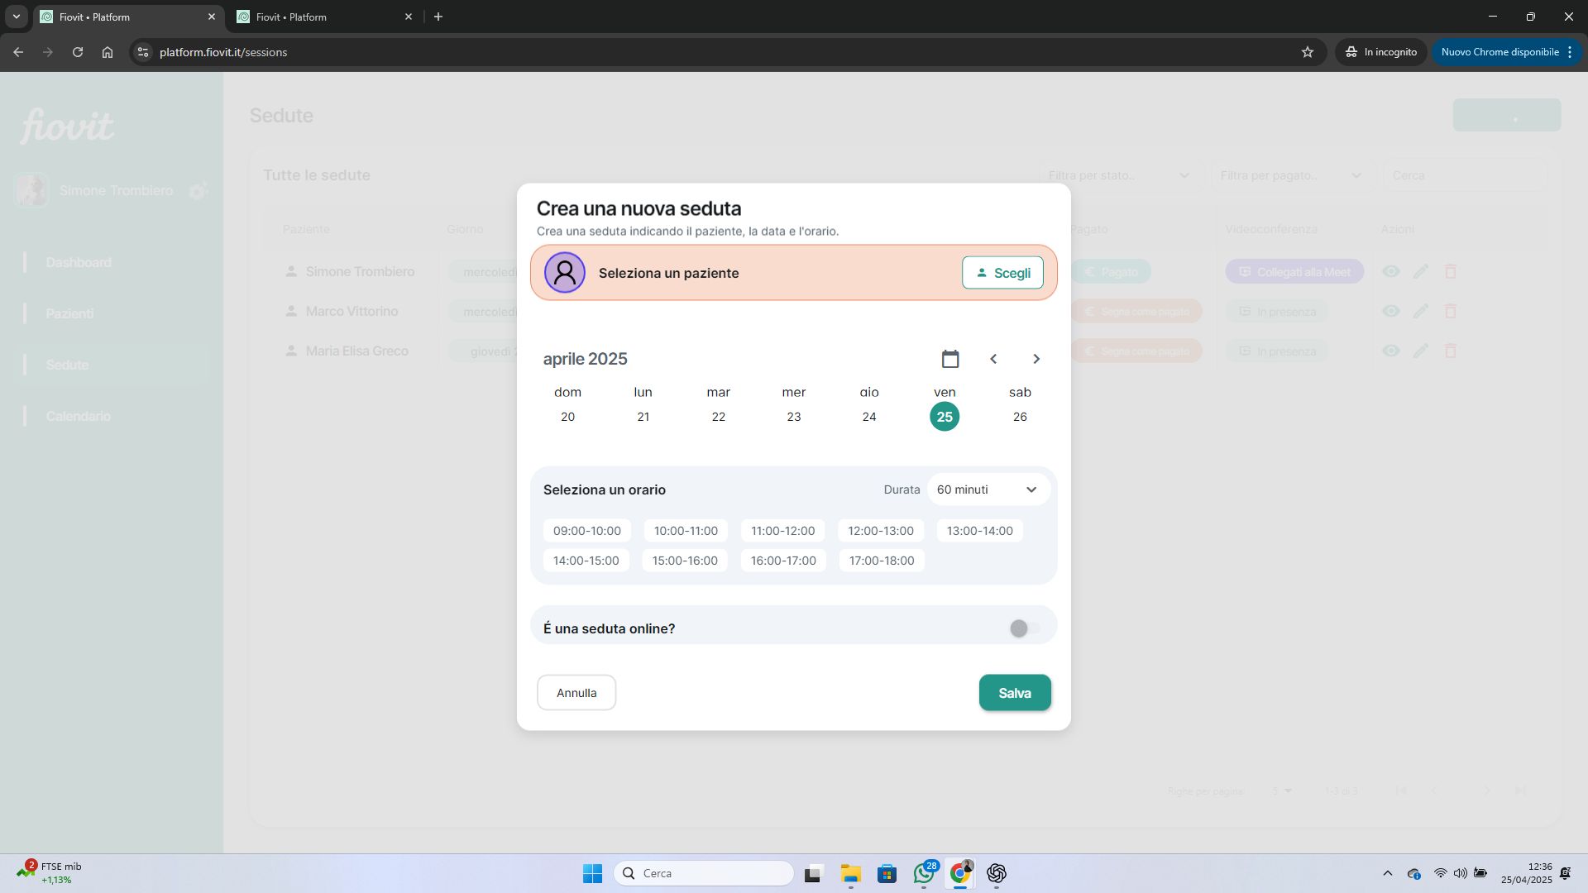
Task: Click the patient avatar icon
Action: (565, 273)
